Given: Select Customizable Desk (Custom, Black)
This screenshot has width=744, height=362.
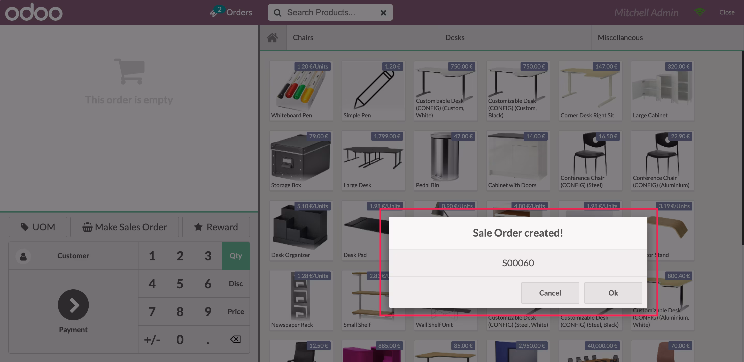Looking at the screenshot, I should click(518, 90).
